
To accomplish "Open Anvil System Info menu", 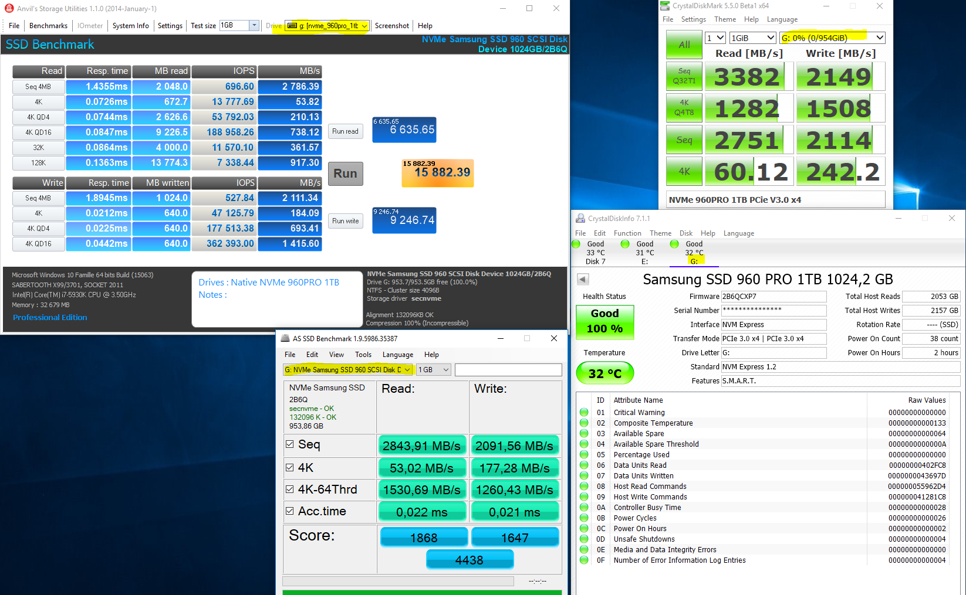I will click(x=130, y=26).
